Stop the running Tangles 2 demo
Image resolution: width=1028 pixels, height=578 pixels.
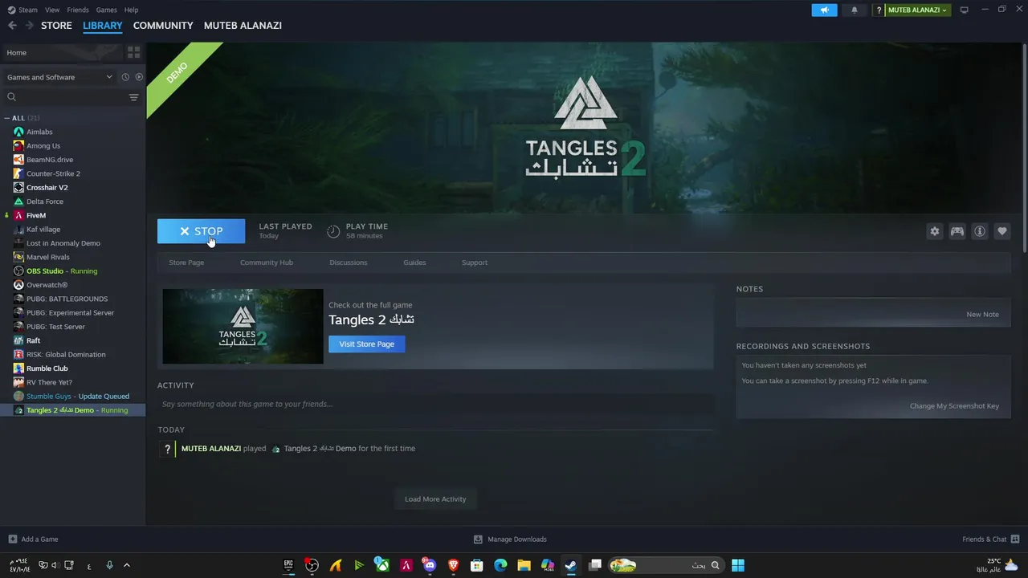coord(201,231)
